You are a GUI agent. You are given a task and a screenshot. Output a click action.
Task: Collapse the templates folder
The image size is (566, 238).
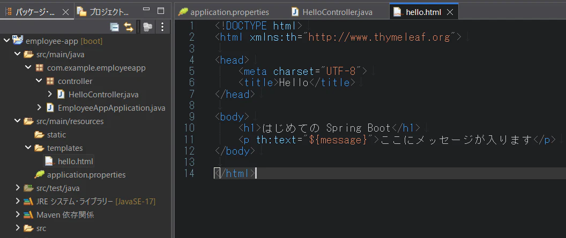[28, 148]
